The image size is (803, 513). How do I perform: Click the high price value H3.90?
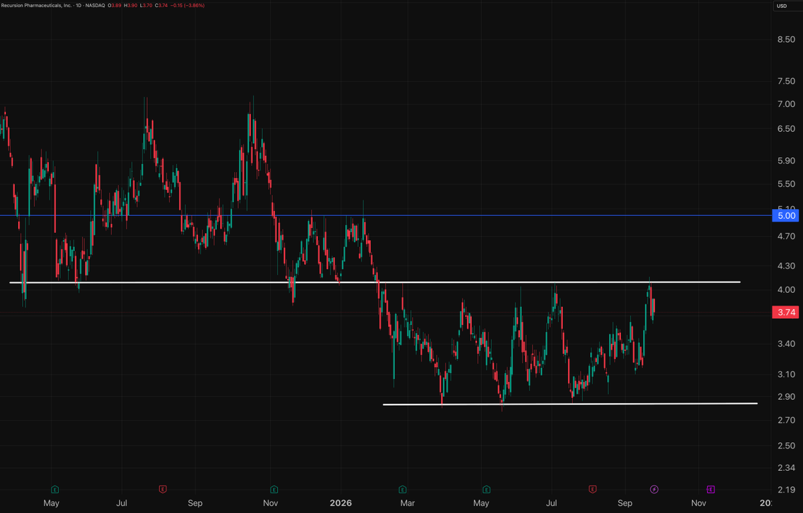131,5
